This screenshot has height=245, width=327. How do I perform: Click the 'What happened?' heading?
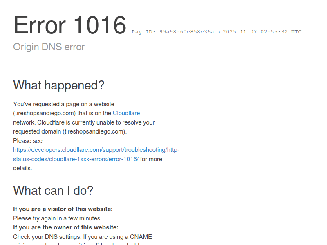(58, 85)
